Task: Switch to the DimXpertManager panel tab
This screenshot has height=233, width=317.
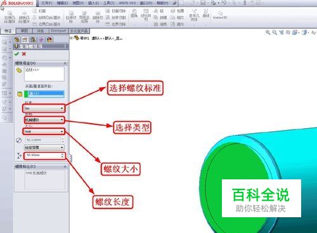Action: pos(41,40)
